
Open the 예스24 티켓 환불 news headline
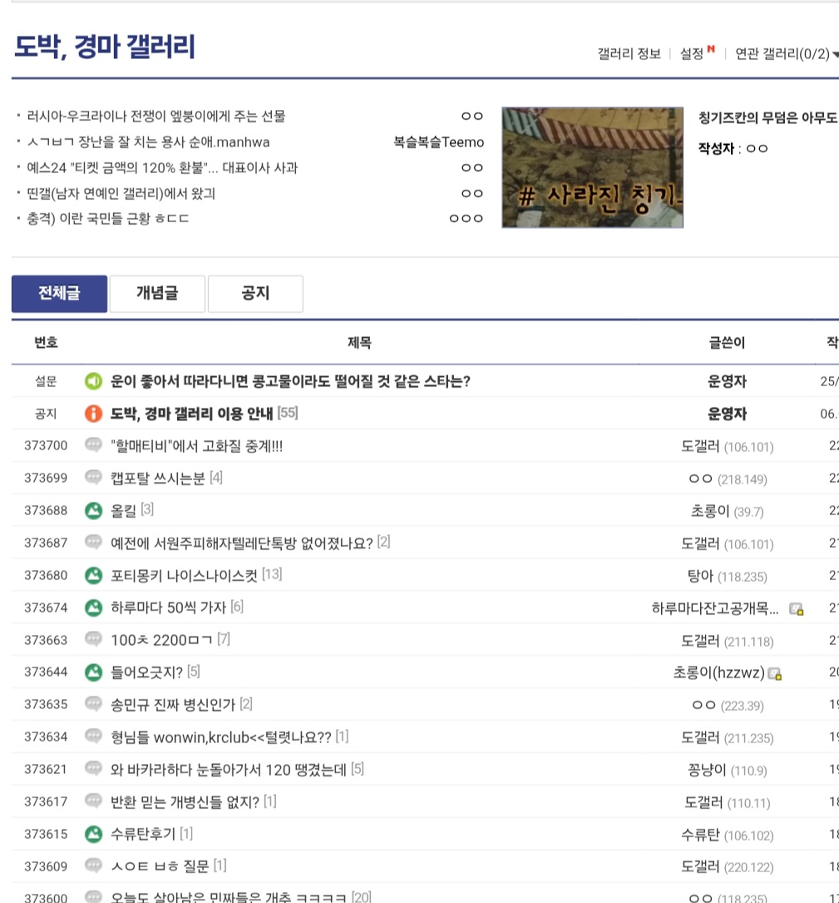click(x=162, y=167)
